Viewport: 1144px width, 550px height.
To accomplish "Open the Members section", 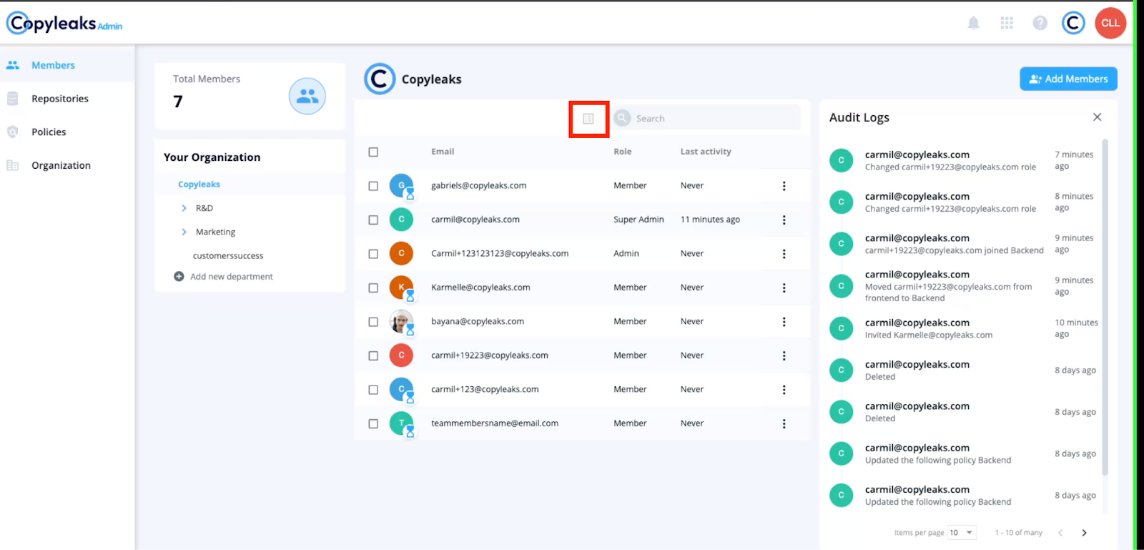I will click(x=67, y=65).
